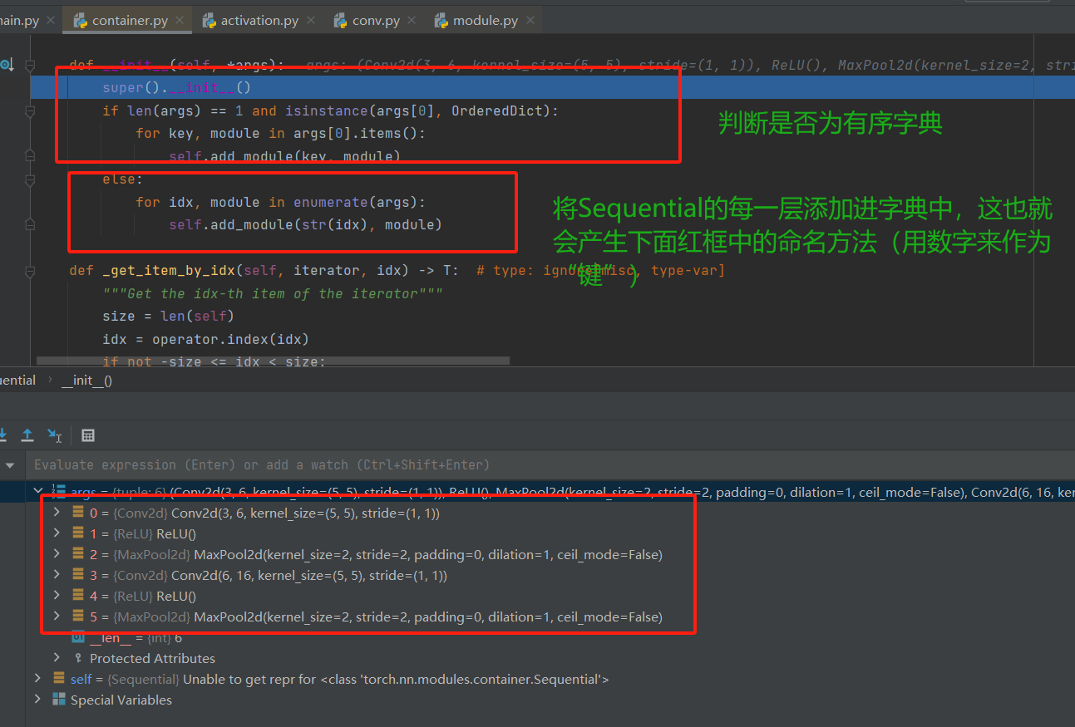Click the debugger Step Into My Code button

point(2,435)
